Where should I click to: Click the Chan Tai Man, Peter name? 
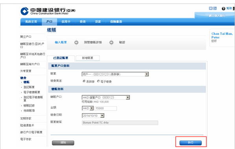point(222,35)
